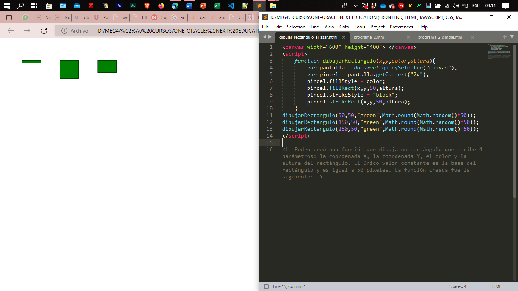Switch to the Google 'an' browser tab
This screenshot has height=291, width=518.
pos(178,17)
